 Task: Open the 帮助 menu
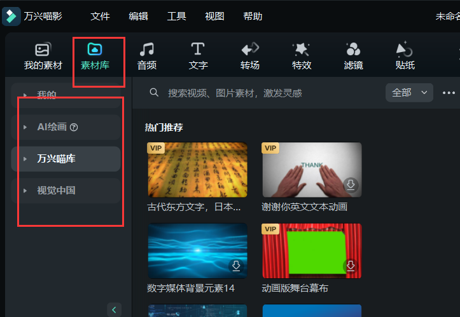[x=253, y=16]
